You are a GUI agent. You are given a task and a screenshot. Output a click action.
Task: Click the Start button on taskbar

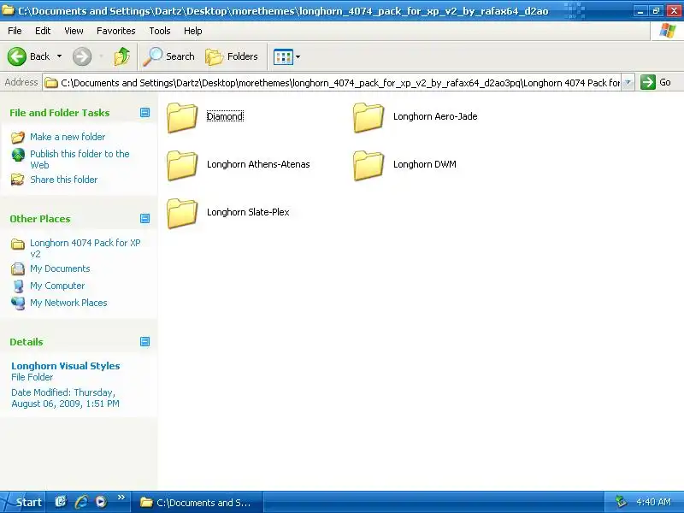point(23,502)
